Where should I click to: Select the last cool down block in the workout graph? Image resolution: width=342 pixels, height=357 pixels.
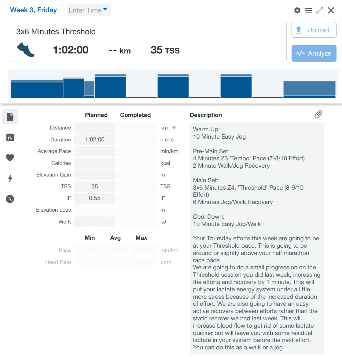point(309,89)
